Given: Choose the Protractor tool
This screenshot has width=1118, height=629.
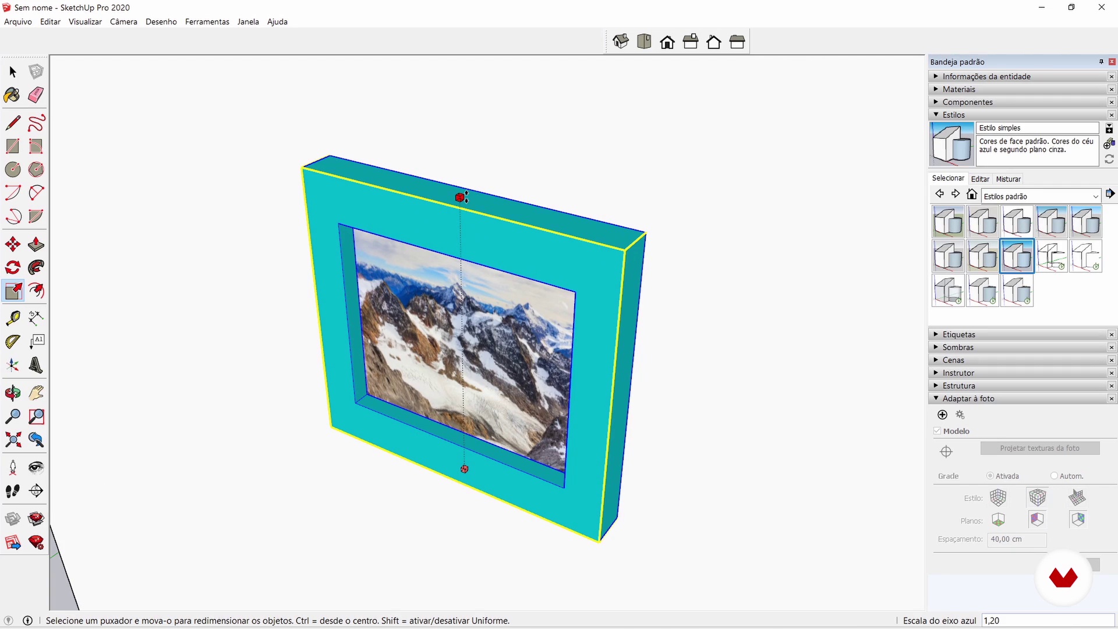Looking at the screenshot, I should click(13, 342).
